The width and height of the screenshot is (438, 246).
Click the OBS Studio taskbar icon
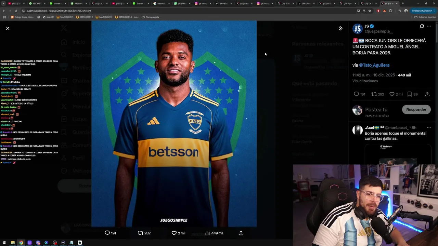tap(55, 243)
